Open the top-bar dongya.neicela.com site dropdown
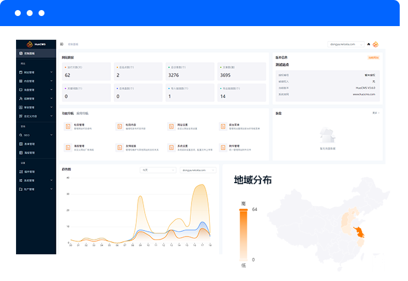Image resolution: width=408 pixels, height=281 pixels. pyautogui.click(x=346, y=44)
